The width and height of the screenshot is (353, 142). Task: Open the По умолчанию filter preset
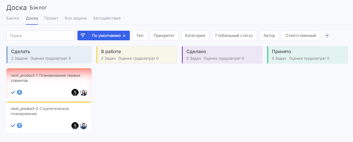[x=106, y=35]
